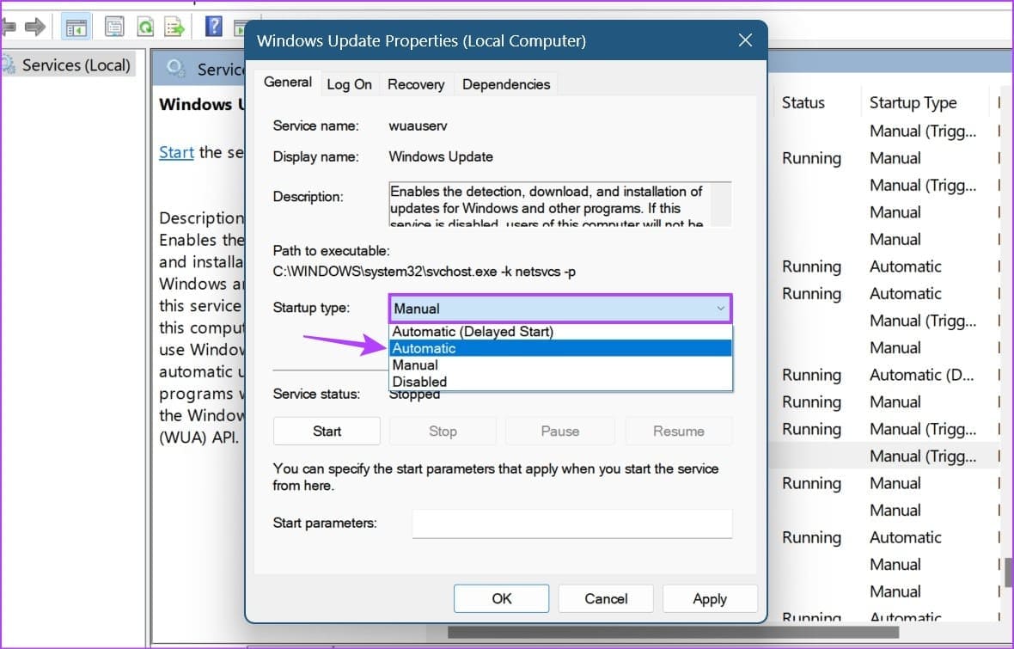Open the Log On tab
Screen dimensions: 1014x649
coord(349,84)
